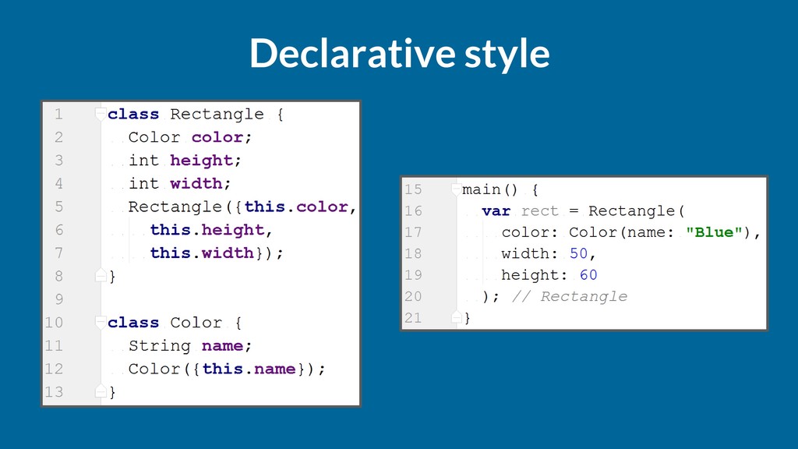Click the "width;" field on line 4
This screenshot has width=798, height=449.
pyautogui.click(x=200, y=184)
